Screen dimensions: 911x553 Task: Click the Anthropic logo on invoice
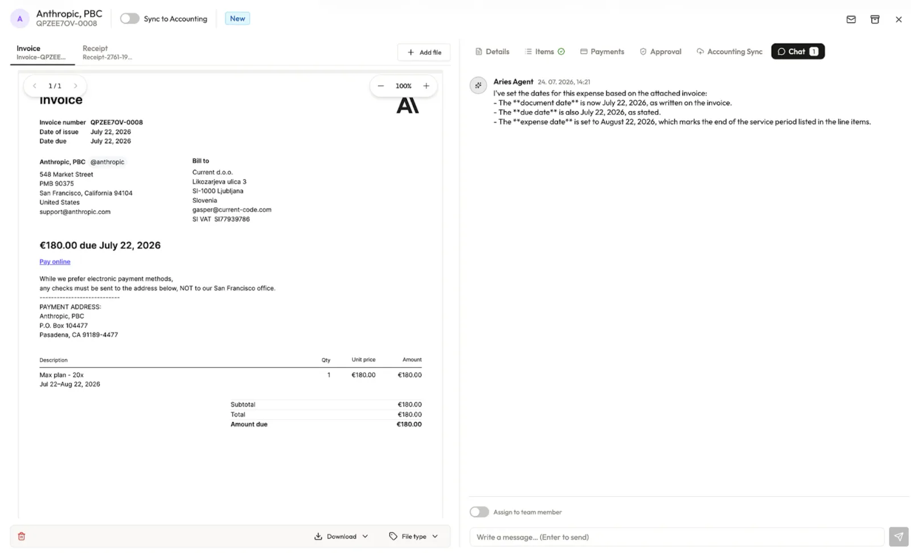(407, 106)
